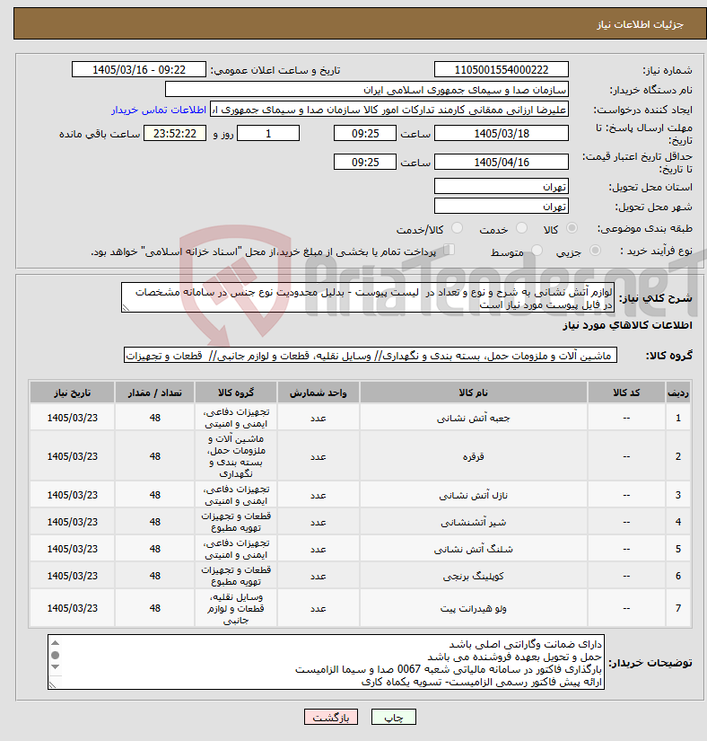This screenshot has height=741, width=707.
Task: Toggle the treasury documents payment checkbox
Action: 449,250
